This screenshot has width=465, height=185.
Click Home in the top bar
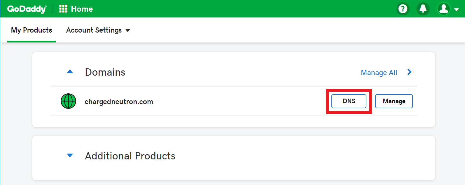click(82, 9)
